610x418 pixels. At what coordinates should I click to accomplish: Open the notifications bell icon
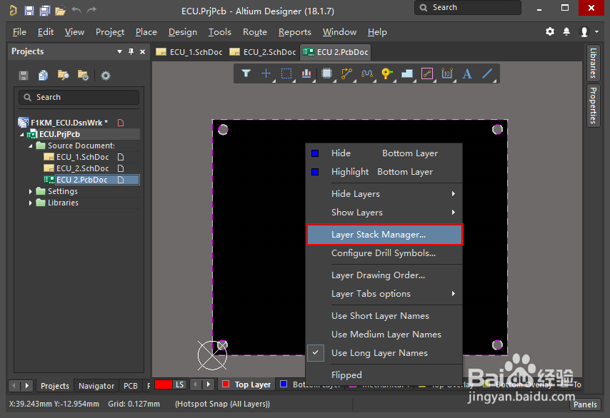click(566, 31)
